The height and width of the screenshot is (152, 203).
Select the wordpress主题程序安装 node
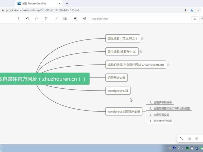click(124, 111)
